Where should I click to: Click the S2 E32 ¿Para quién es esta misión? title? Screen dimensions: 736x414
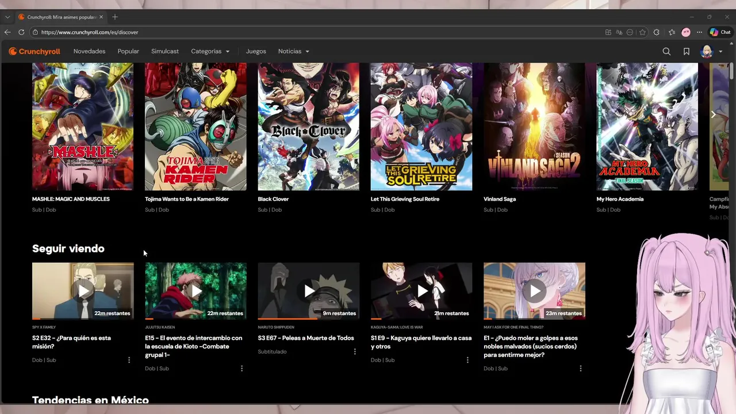71,342
